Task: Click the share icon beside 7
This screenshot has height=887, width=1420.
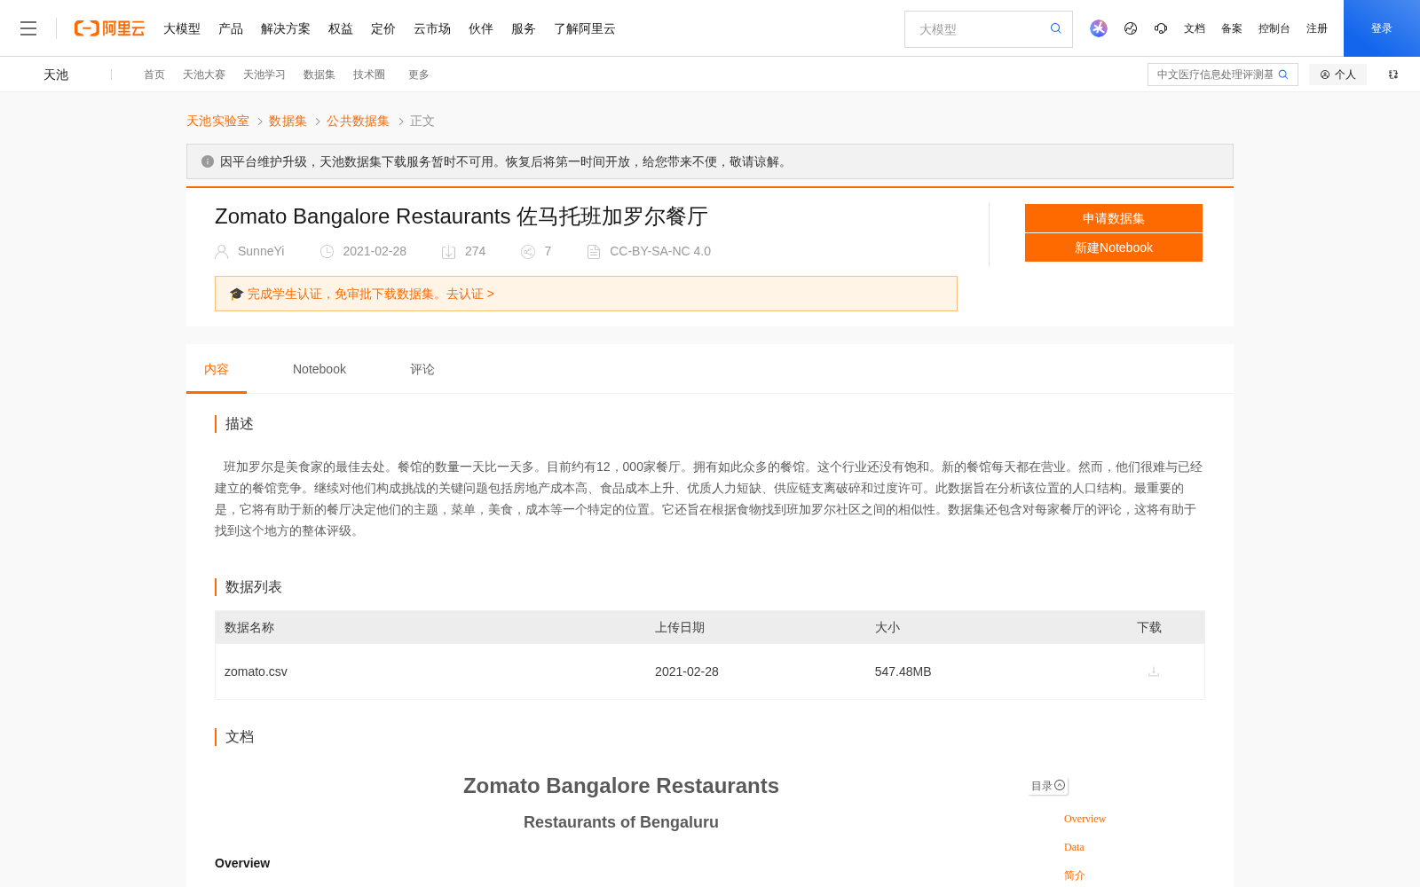Action: pyautogui.click(x=528, y=252)
